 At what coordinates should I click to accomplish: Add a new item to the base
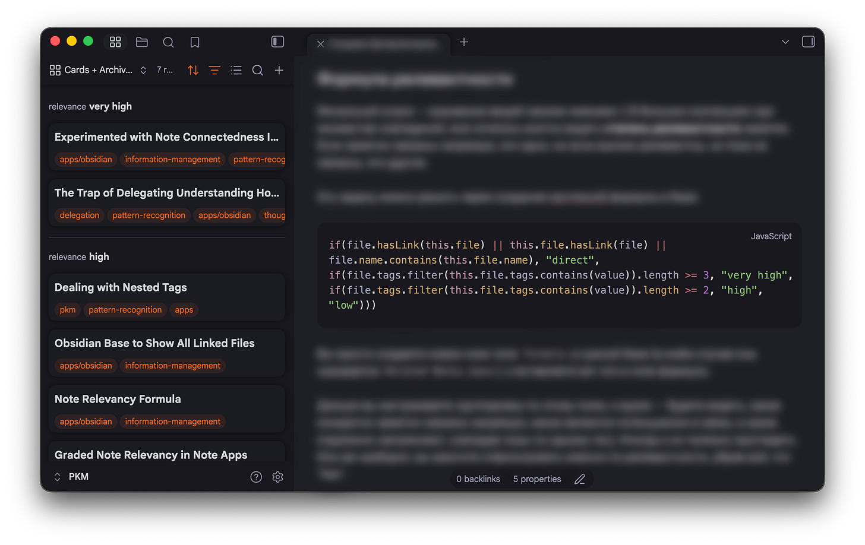(279, 70)
